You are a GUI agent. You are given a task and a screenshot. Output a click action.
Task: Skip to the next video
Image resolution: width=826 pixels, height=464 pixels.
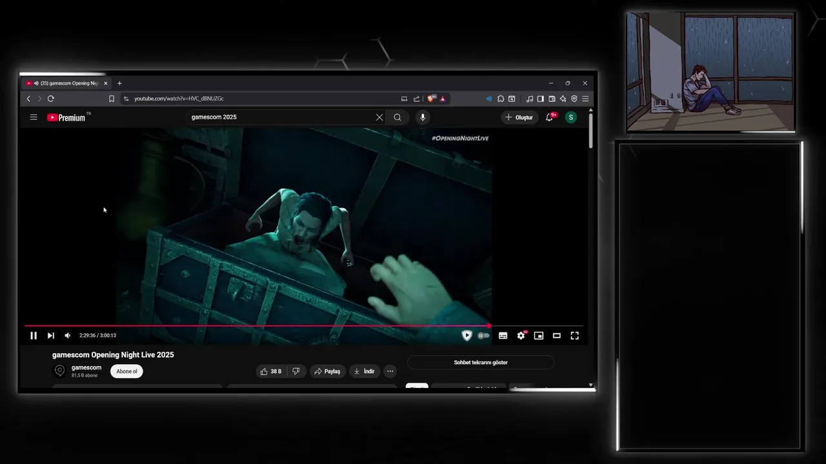tap(51, 336)
